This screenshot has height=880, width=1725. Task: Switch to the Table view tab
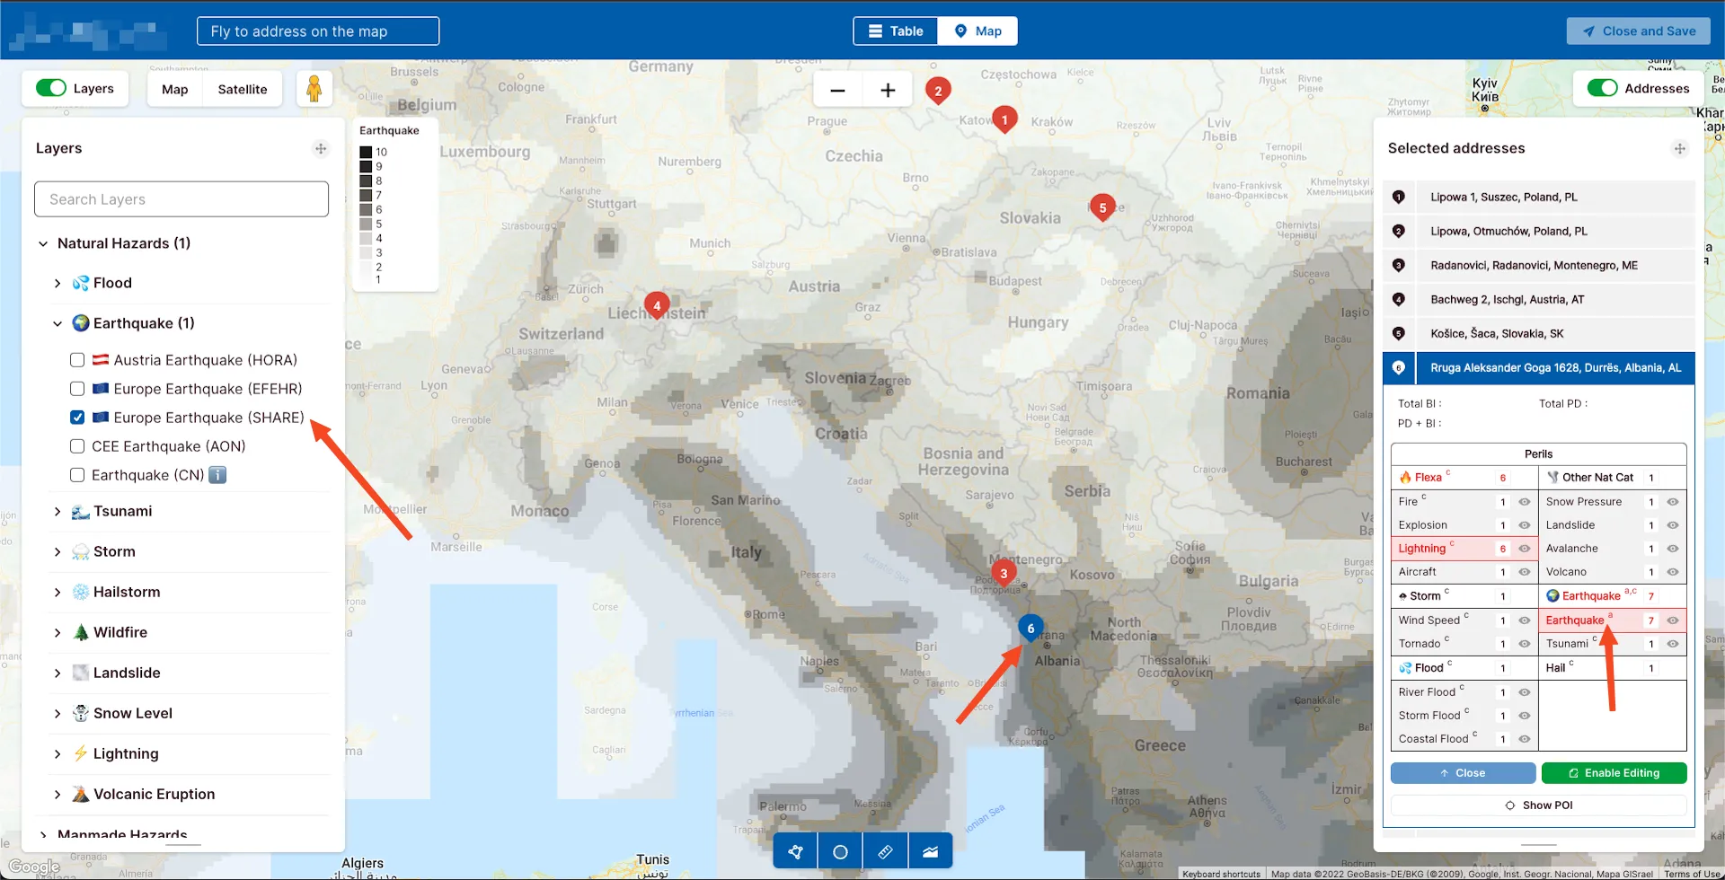(895, 31)
